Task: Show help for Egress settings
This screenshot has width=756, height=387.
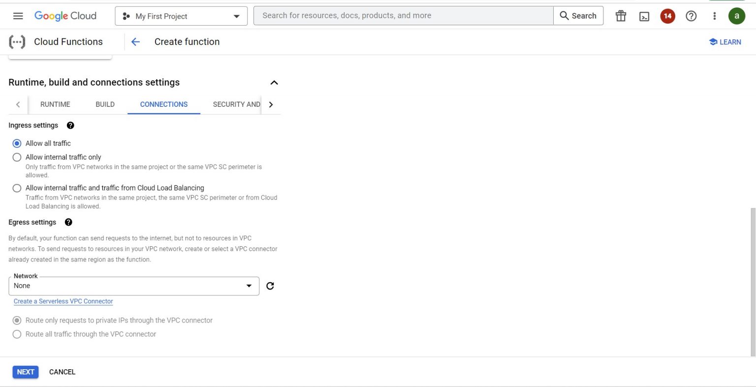Action: coord(68,222)
